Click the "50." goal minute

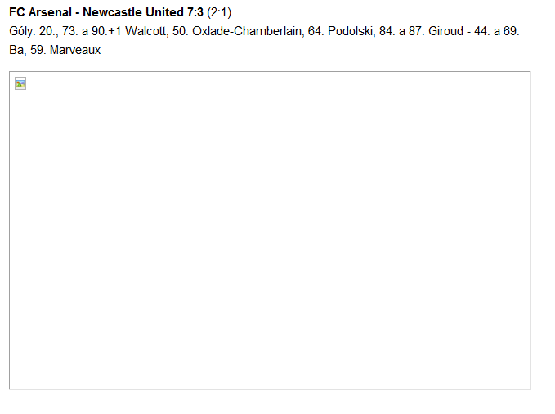tap(181, 31)
